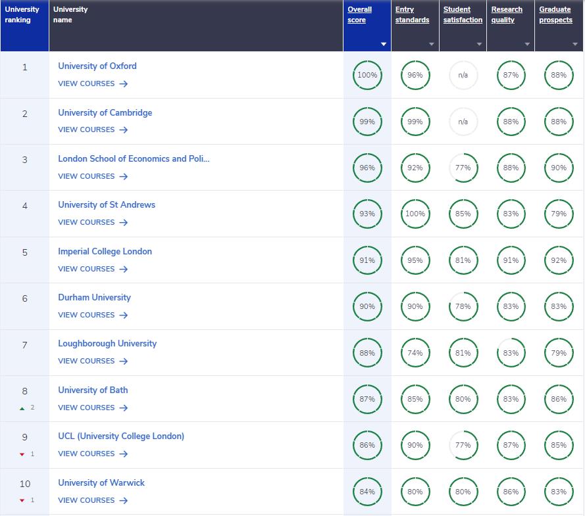The width and height of the screenshot is (585, 516).
Task: Click Cambridge's n/a student satisfaction circle
Action: pyautogui.click(x=463, y=122)
